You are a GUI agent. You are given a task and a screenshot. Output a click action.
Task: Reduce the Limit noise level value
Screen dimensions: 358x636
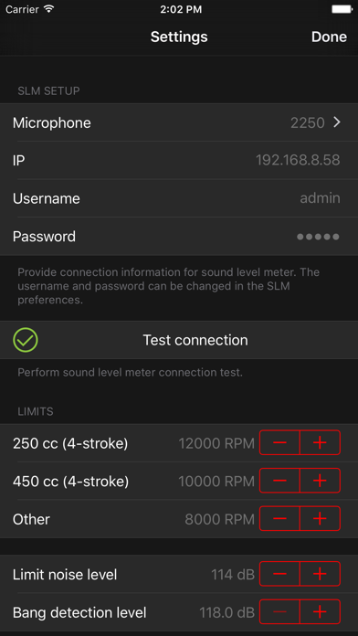click(x=279, y=574)
